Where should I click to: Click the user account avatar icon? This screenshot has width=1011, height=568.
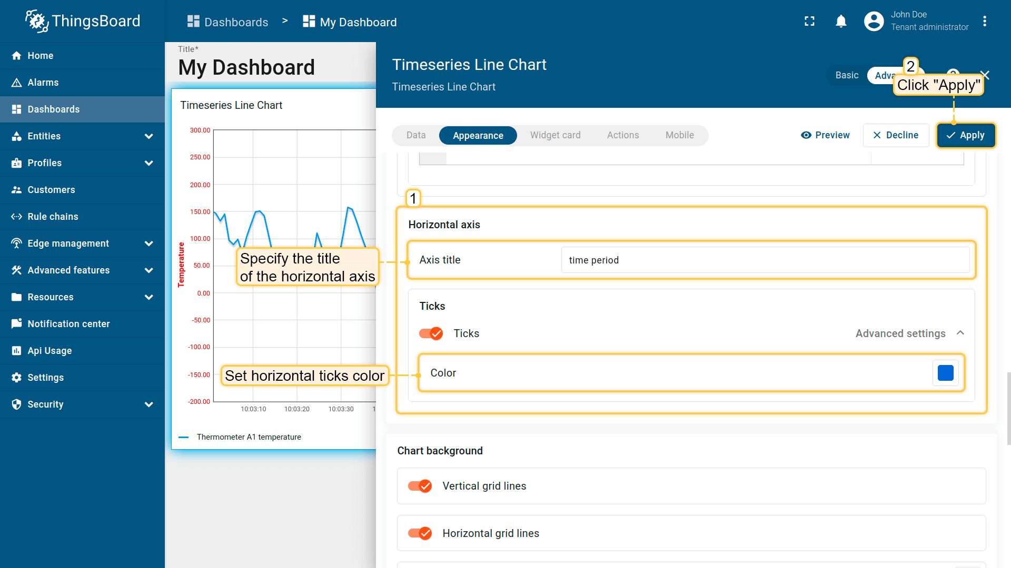click(874, 22)
